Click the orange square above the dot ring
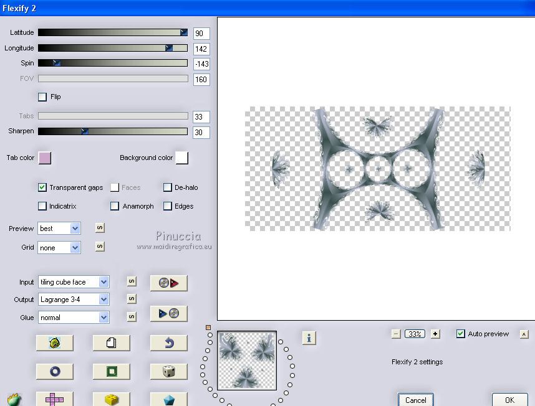Viewport: 535px width, 406px height. (208, 328)
